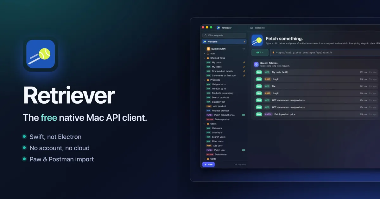Click the Auth folder icon
The width and height of the screenshot is (380, 199).
tap(208, 54)
